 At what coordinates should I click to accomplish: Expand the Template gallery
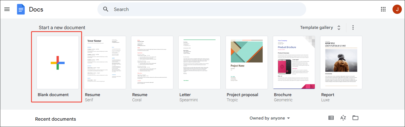tap(321, 27)
